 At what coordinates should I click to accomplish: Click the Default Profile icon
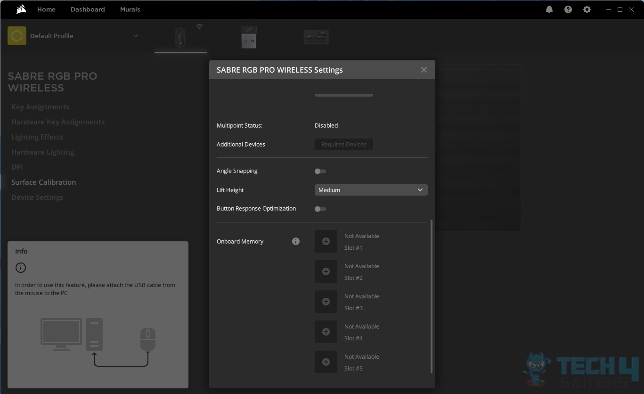point(17,36)
